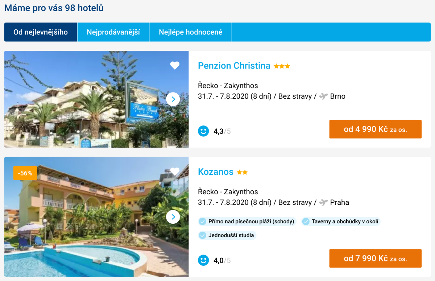The width and height of the screenshot is (435, 281).
Task: Click the Kozanos smiley rating icon
Action: 203,260
